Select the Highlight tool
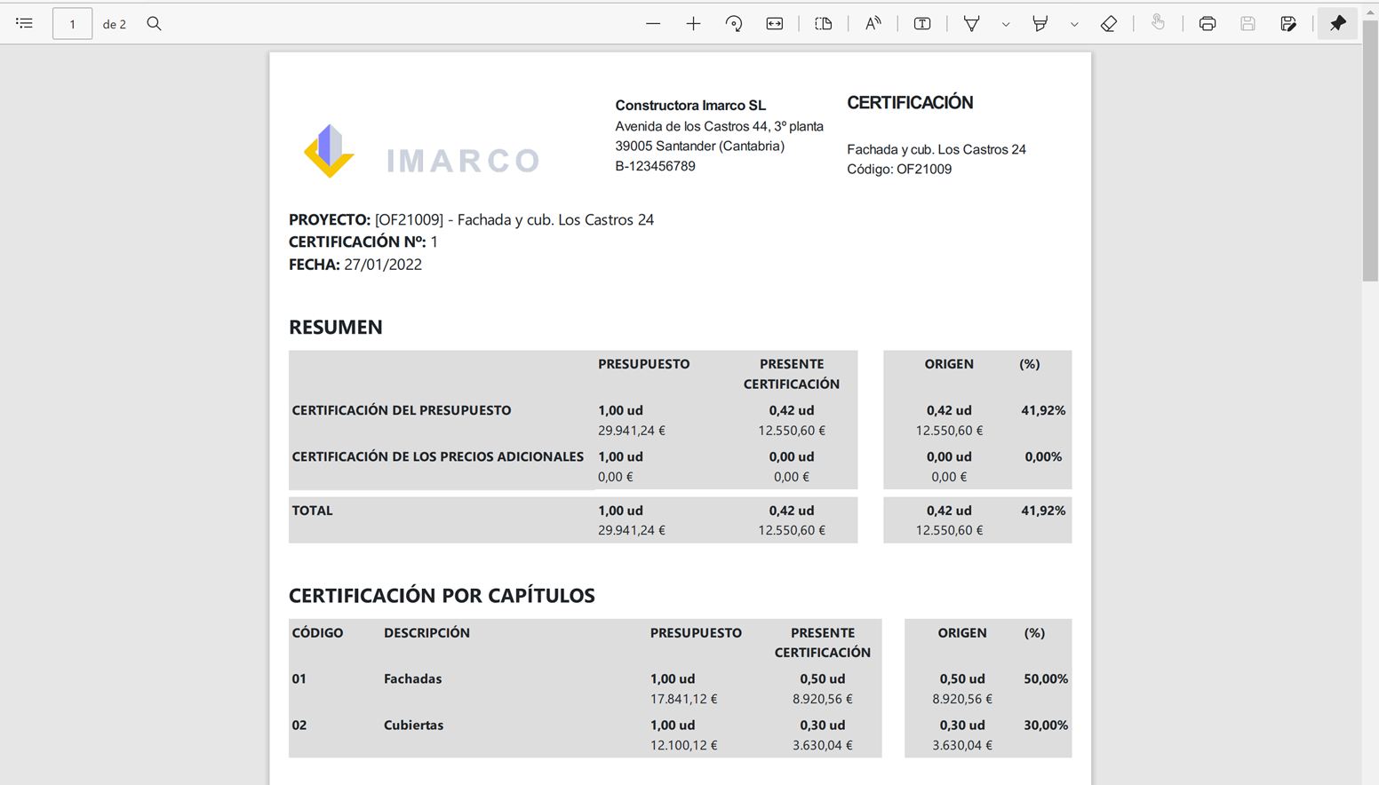 (1040, 24)
